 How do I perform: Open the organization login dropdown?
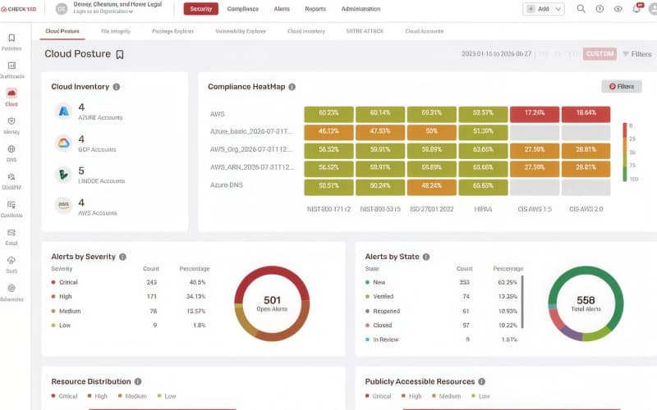pyautogui.click(x=103, y=11)
